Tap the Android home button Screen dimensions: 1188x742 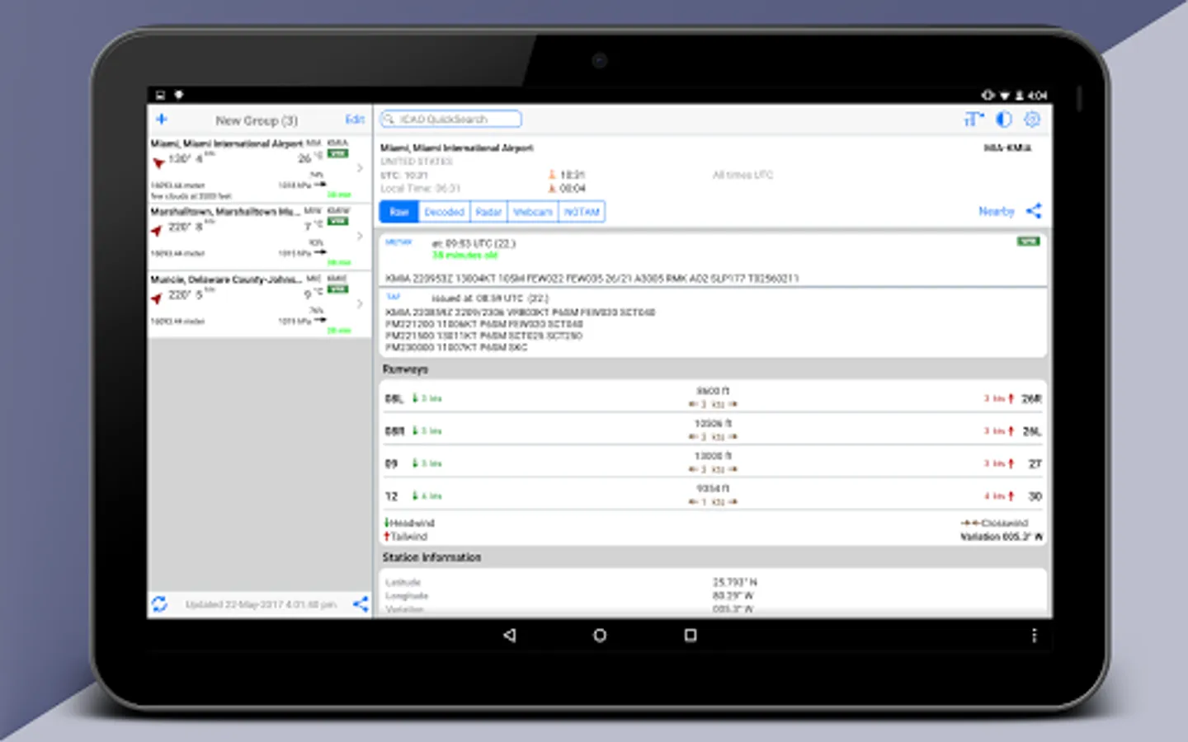(600, 635)
